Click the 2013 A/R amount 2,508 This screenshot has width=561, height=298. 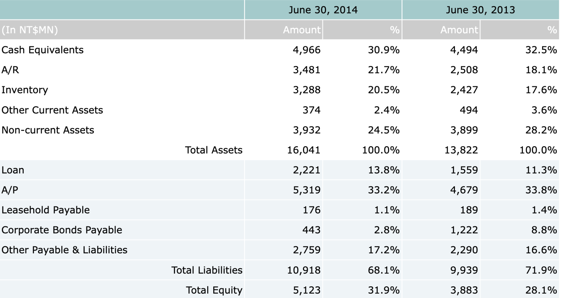tap(464, 70)
